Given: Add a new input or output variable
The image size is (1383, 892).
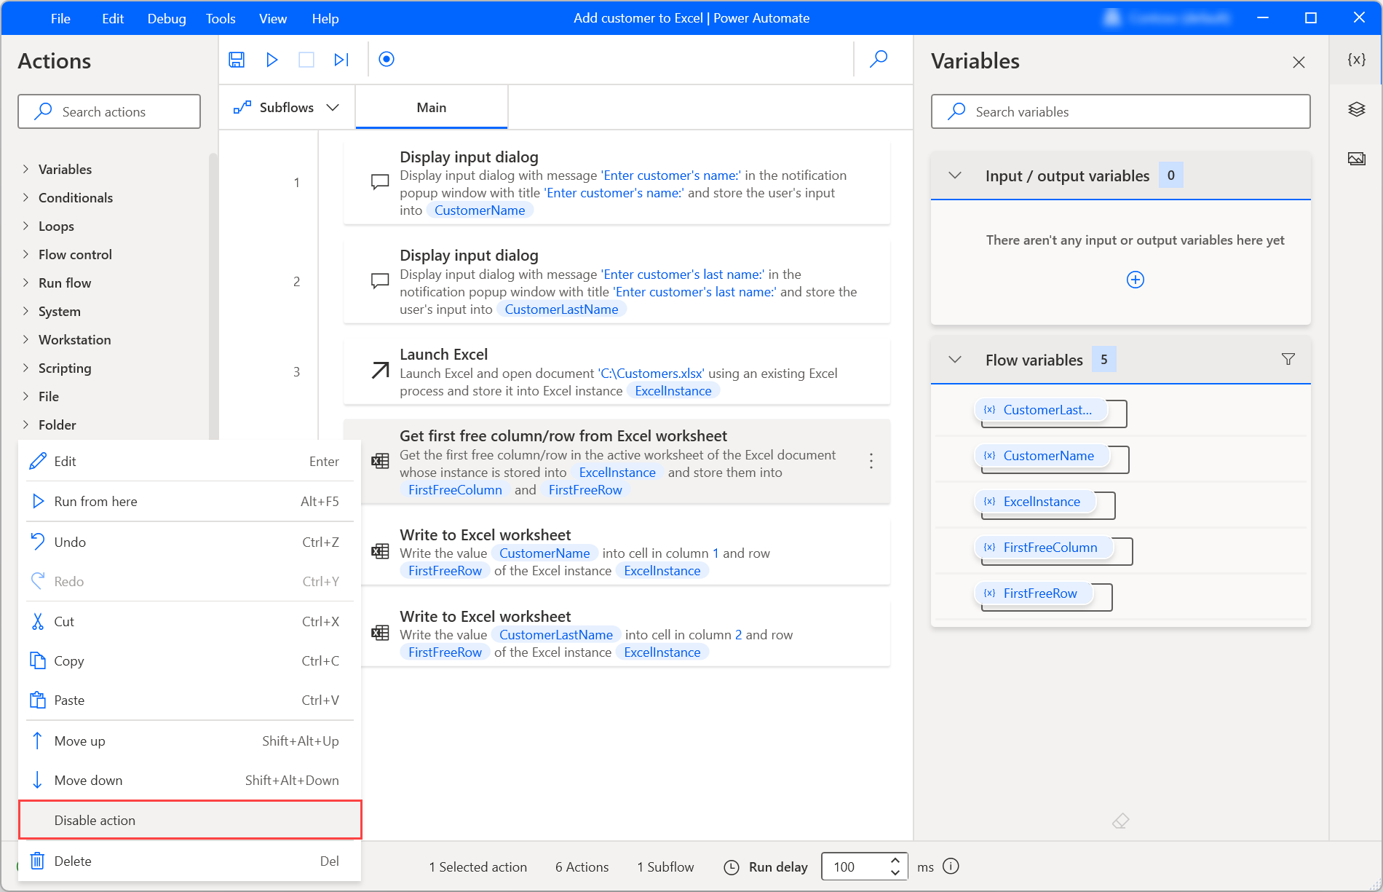Looking at the screenshot, I should (1135, 280).
